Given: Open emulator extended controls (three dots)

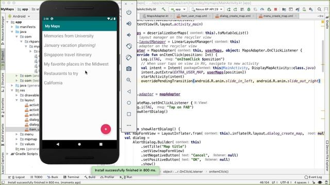Looking at the screenshot, I should (x=129, y=125).
